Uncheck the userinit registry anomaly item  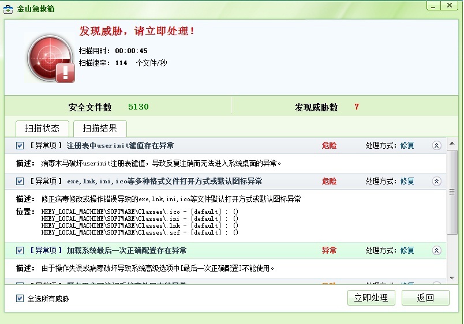[x=20, y=145]
